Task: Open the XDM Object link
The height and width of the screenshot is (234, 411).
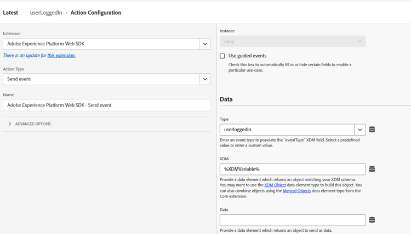Action: tap(275, 185)
